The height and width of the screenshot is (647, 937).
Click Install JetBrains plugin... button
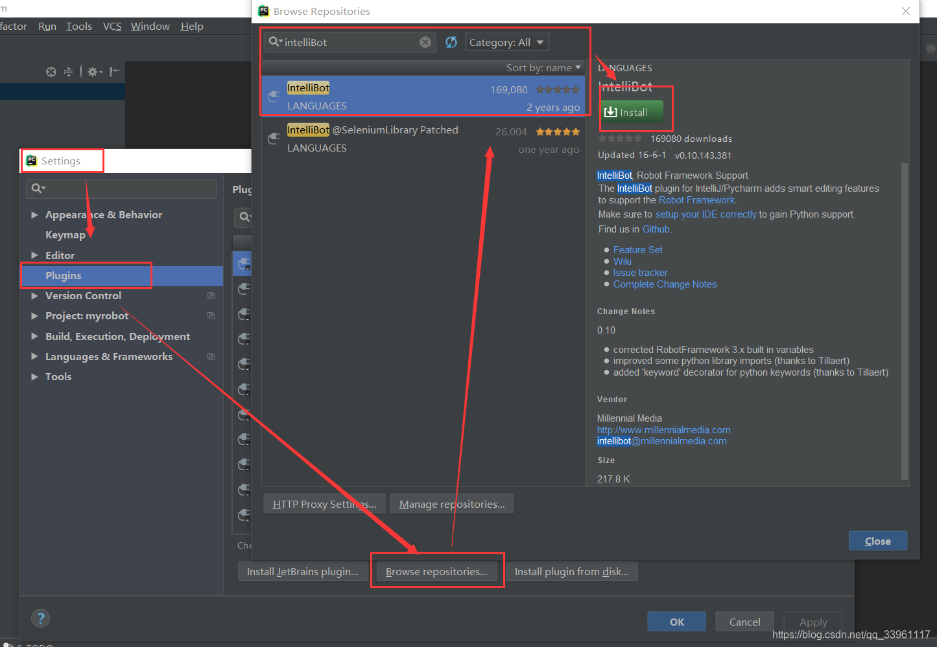click(x=303, y=572)
